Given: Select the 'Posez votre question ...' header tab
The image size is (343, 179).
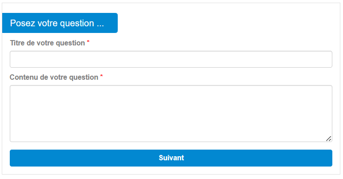Looking at the screenshot, I should click(x=60, y=23).
